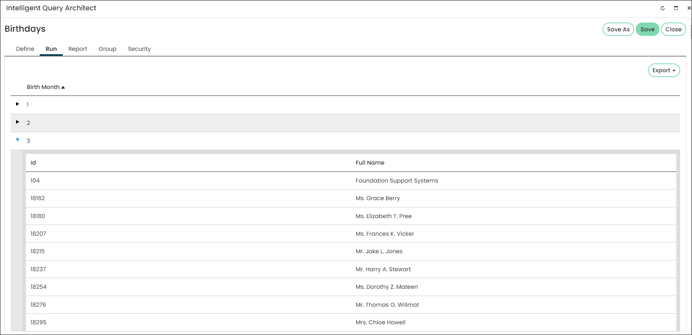Click the Birth Month sort arrow
This screenshot has width=692, height=335.
63,87
